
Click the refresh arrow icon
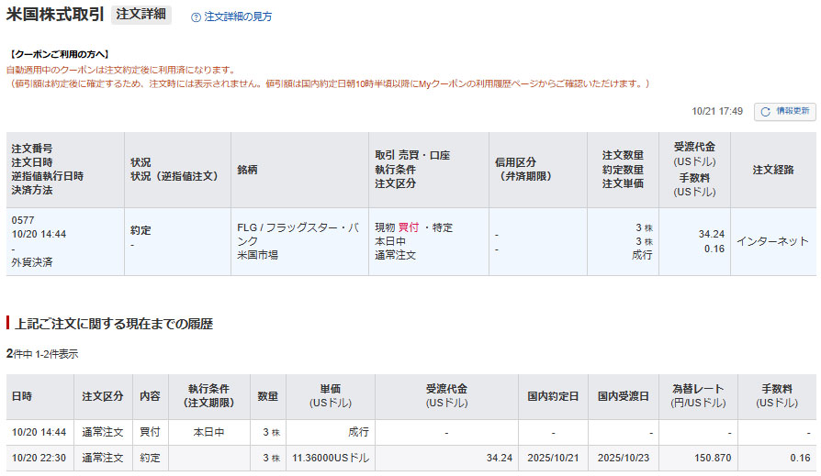pos(767,111)
